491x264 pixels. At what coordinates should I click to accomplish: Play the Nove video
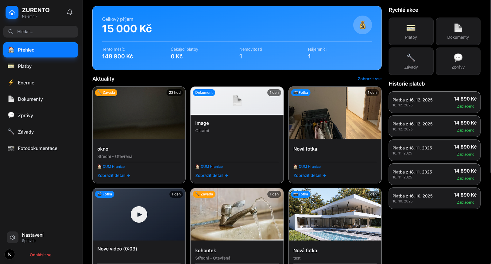point(139,214)
